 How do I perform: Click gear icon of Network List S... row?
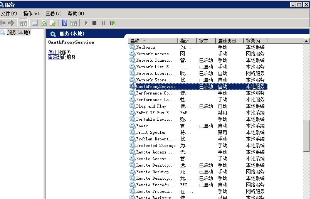click(132, 67)
